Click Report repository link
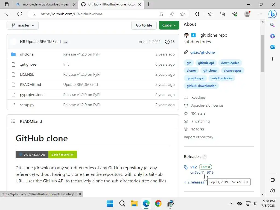 (x=199, y=137)
